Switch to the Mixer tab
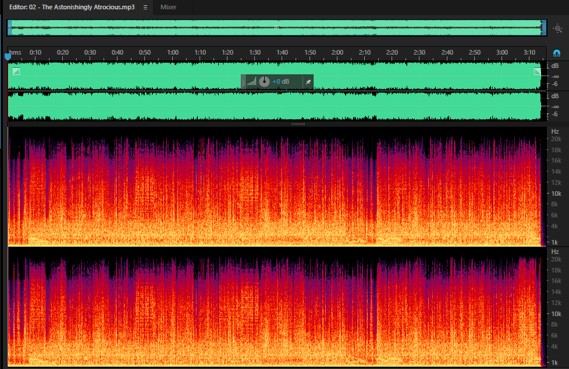The height and width of the screenshot is (369, 569). coord(168,7)
